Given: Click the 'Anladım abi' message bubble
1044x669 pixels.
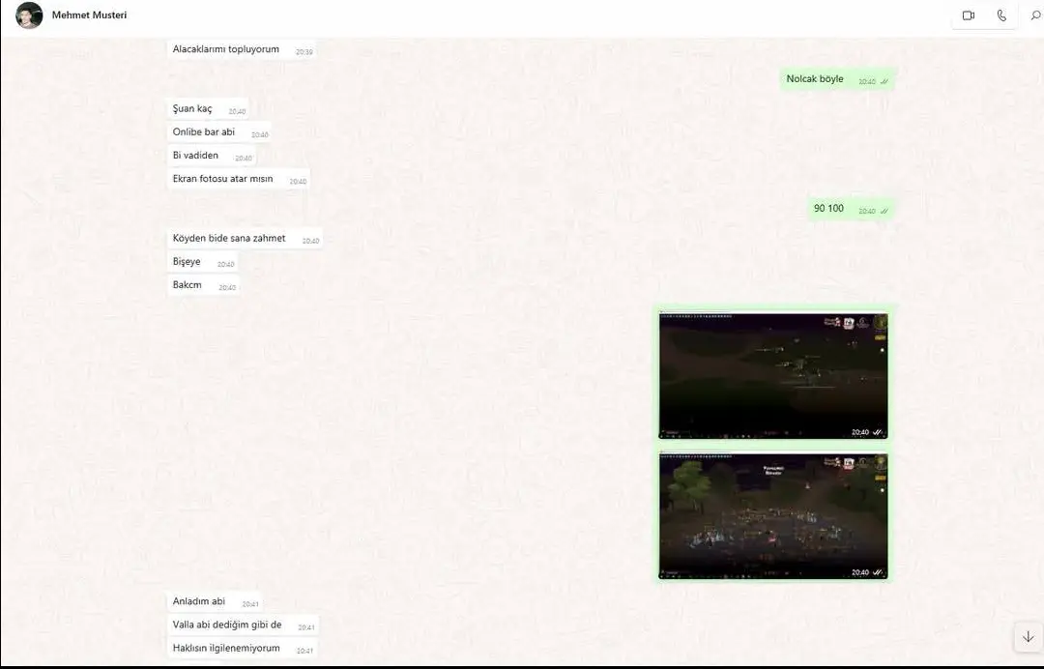Looking at the screenshot, I should [215, 601].
